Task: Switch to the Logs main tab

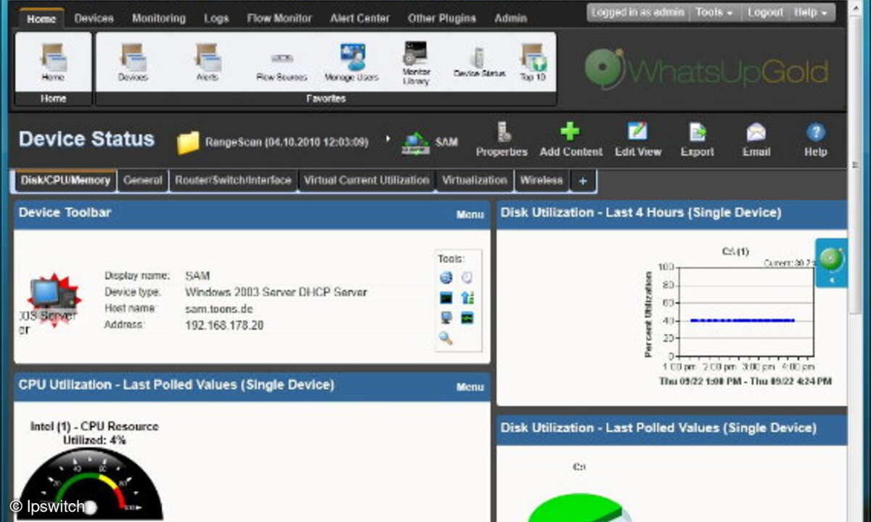Action: coord(216,18)
